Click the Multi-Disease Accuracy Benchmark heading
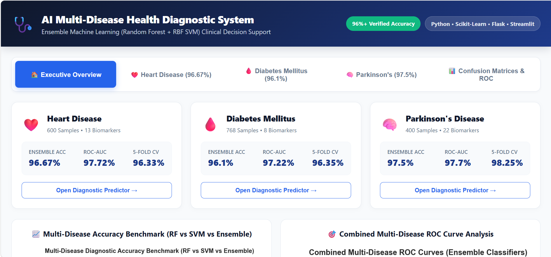The image size is (551, 257). pyautogui.click(x=147, y=234)
